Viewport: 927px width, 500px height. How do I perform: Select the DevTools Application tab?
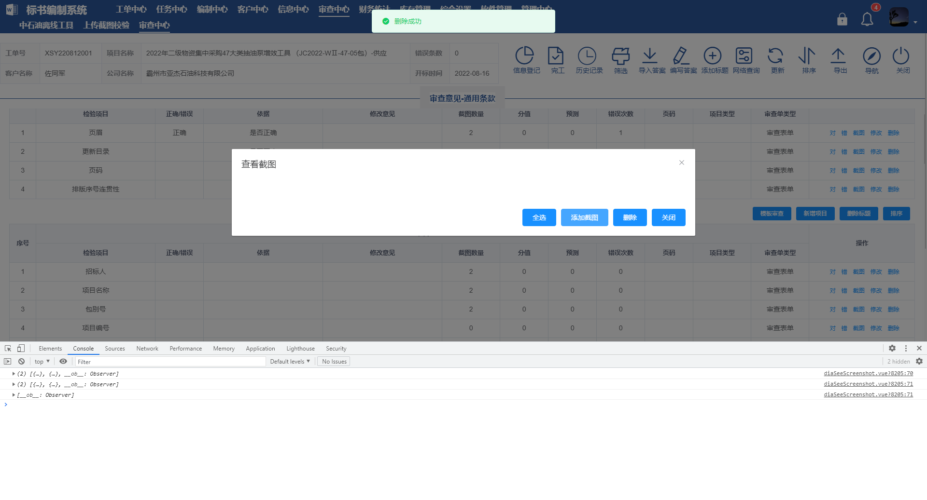pos(260,349)
